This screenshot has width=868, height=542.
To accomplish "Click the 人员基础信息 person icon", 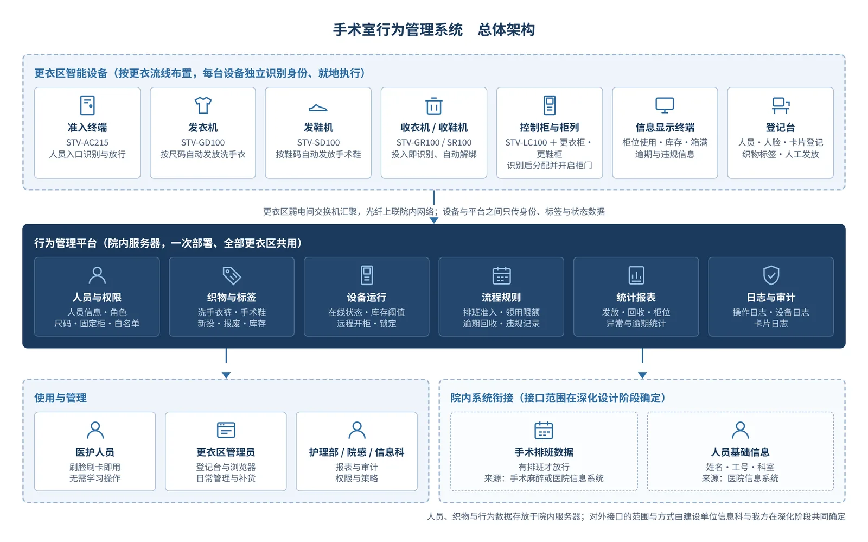I will (740, 430).
